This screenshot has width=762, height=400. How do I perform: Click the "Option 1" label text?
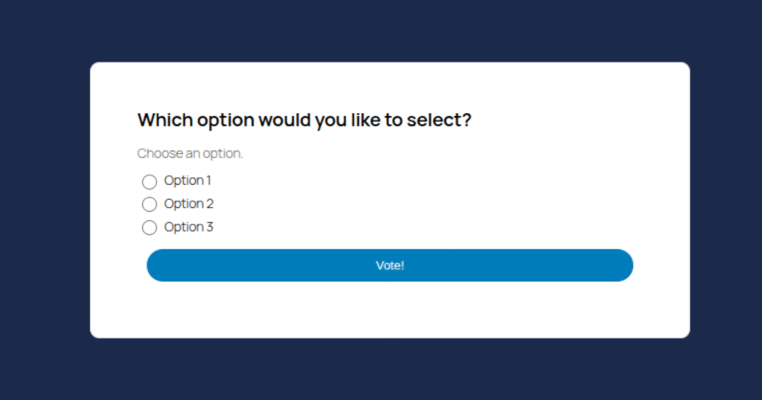[188, 181]
